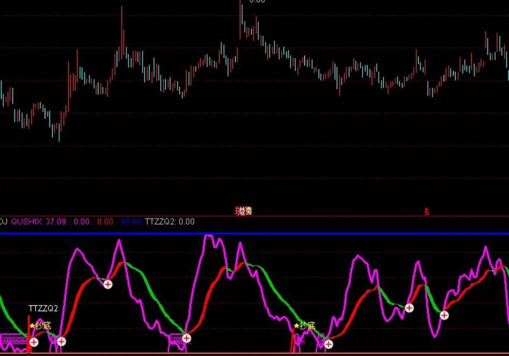The height and width of the screenshot is (356, 509).
Task: Click the white TTZZQ2 label above the red spike
Action: click(x=43, y=308)
